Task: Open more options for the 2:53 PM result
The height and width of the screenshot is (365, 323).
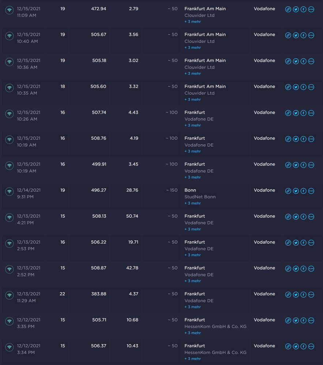Action: [x=311, y=243]
